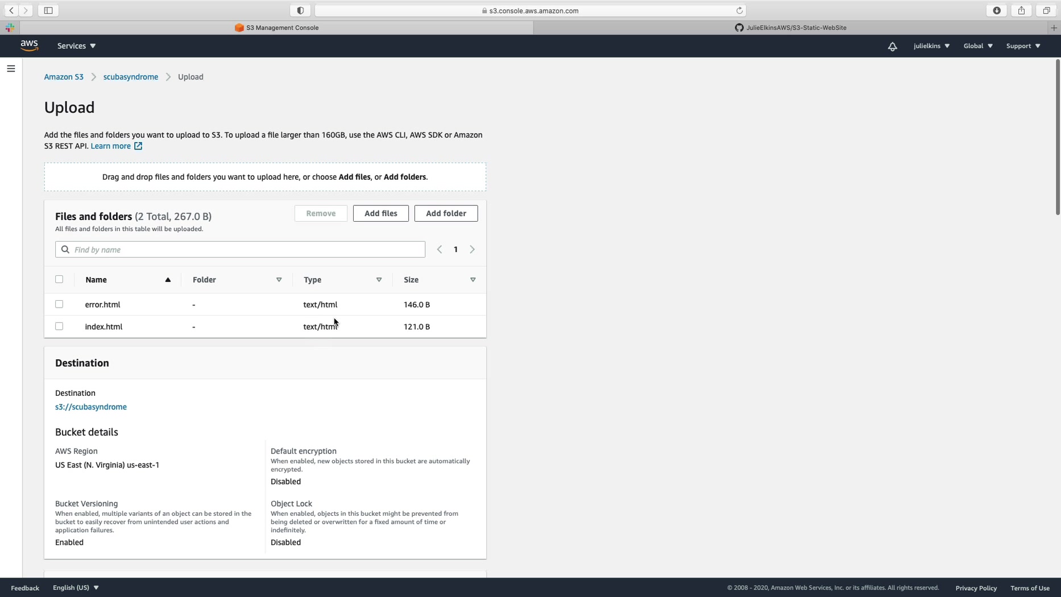Click the error.html file name
This screenshot has width=1061, height=597.
pyautogui.click(x=103, y=305)
